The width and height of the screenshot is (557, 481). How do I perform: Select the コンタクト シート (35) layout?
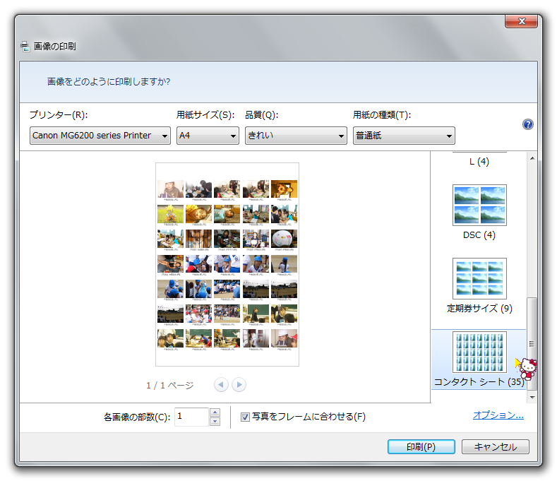[479, 352]
